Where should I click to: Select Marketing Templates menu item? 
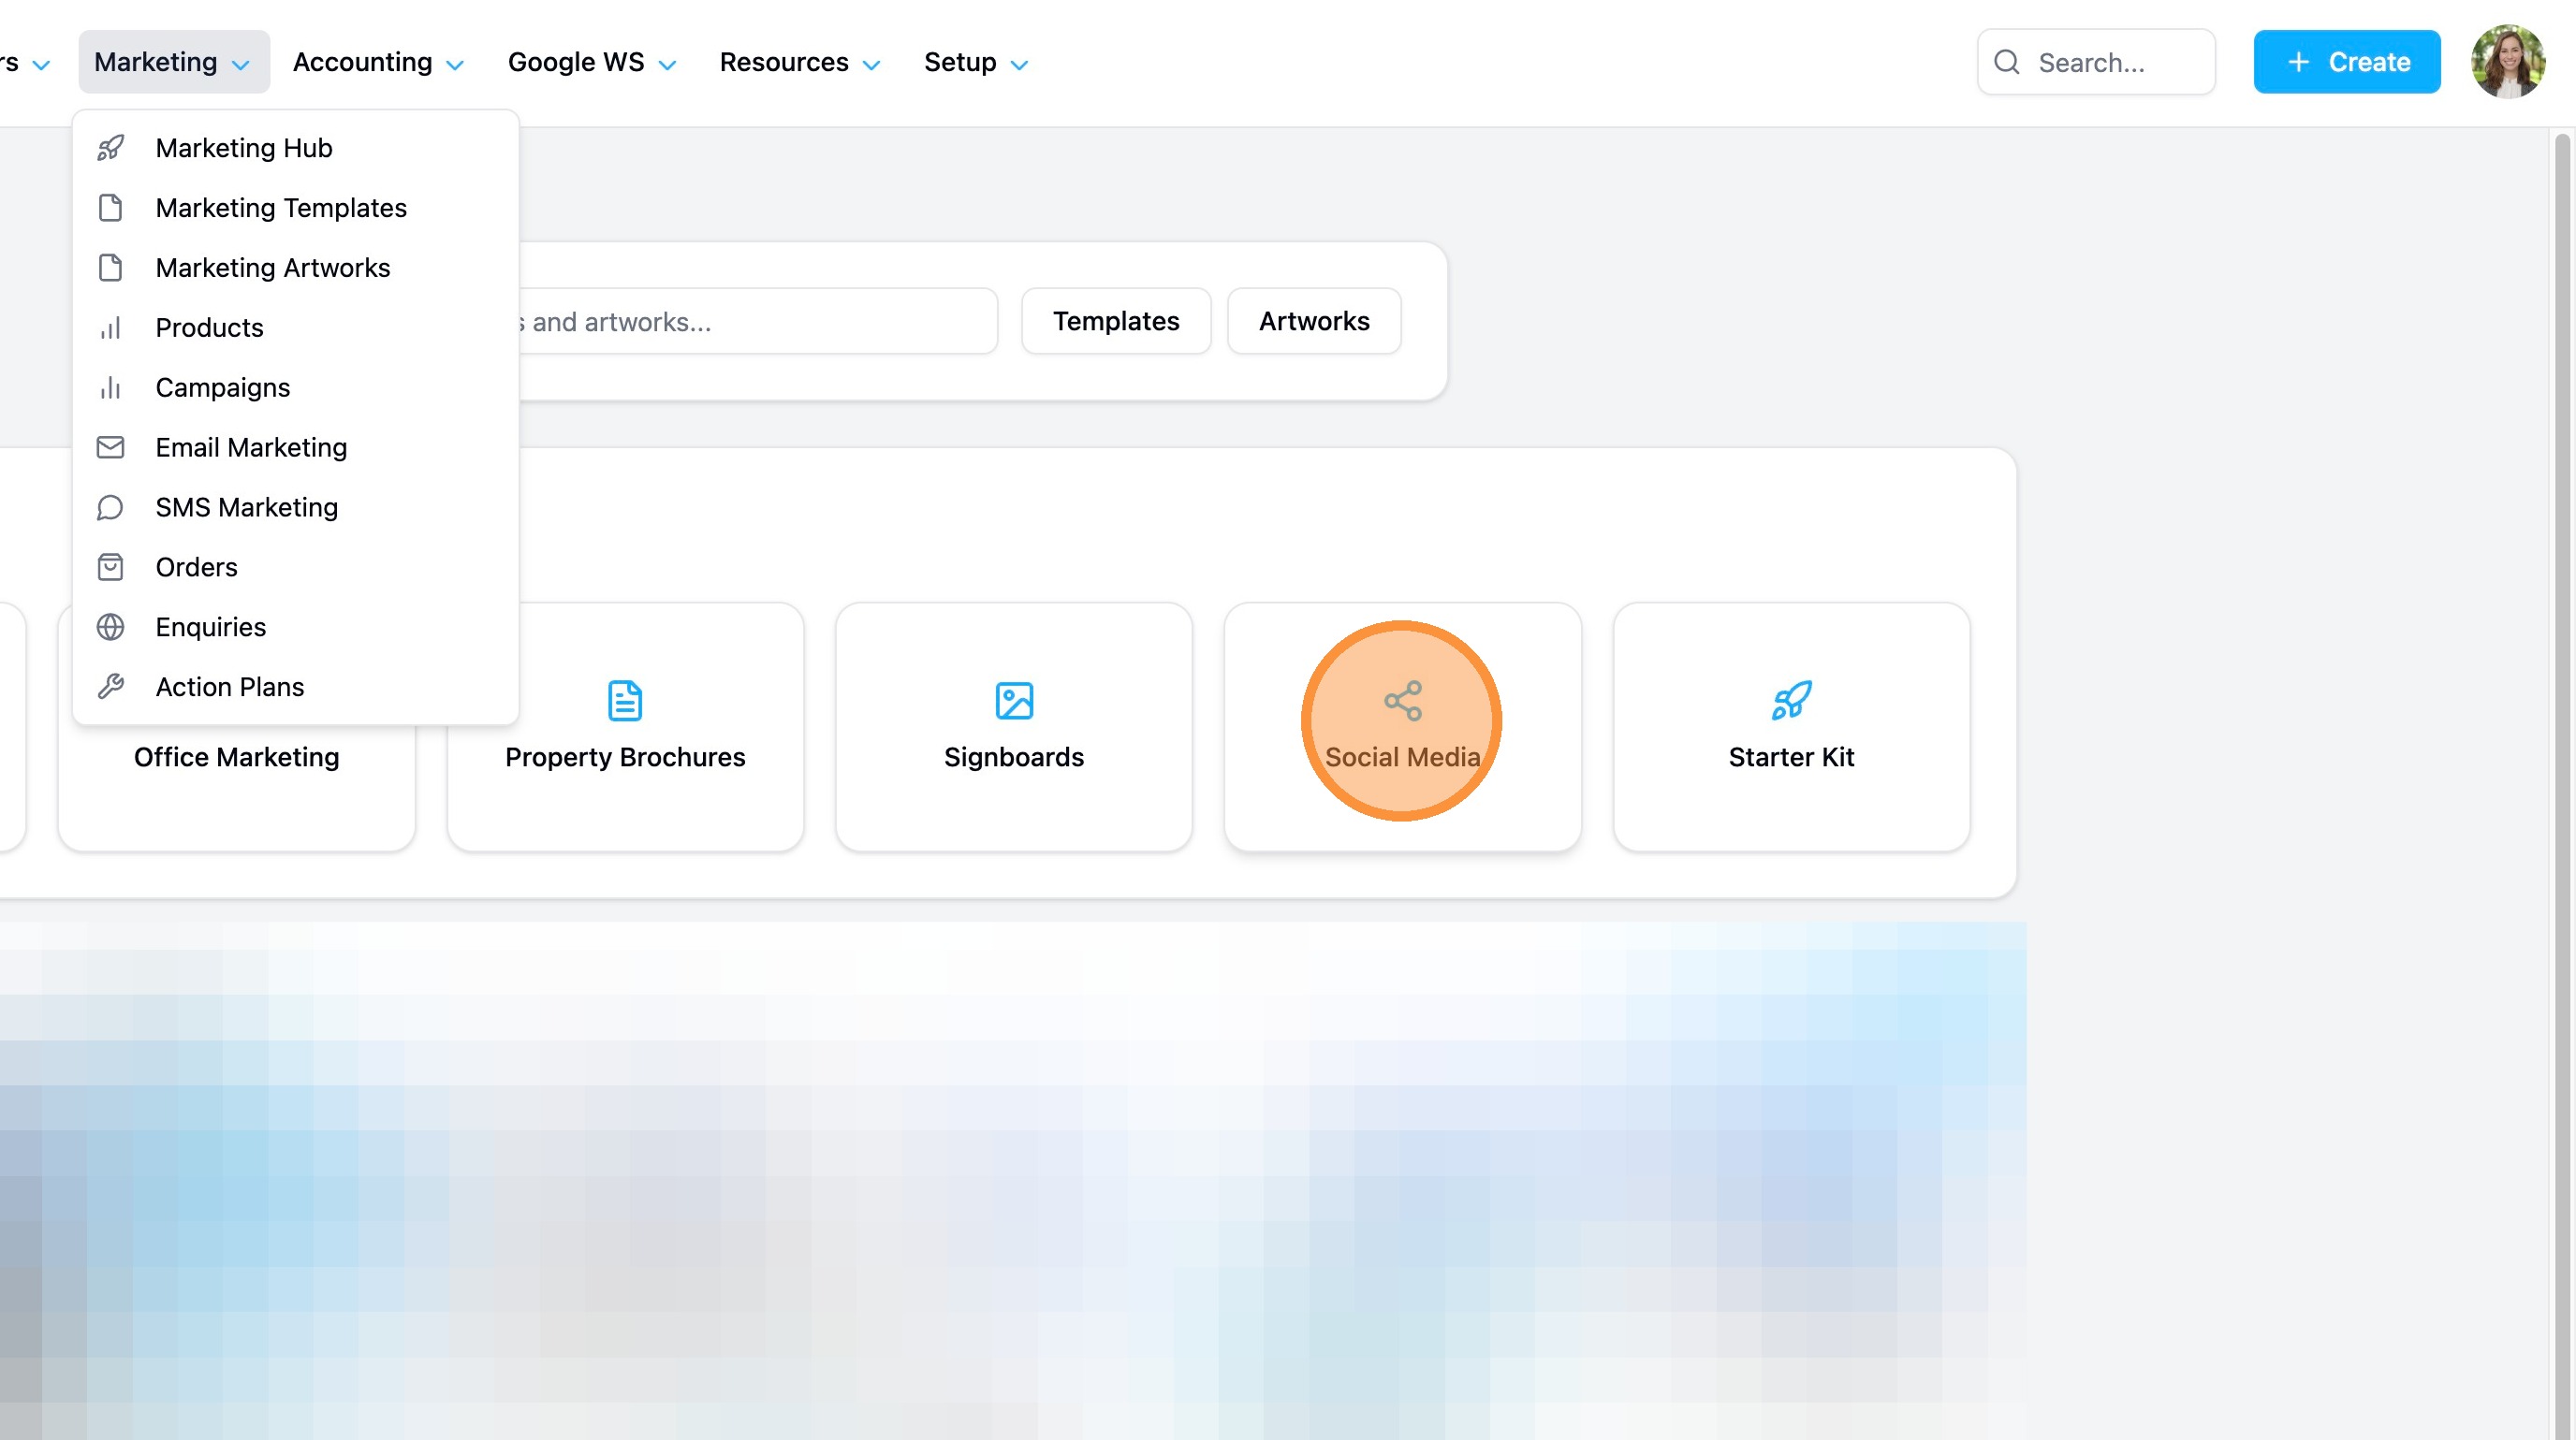click(295, 208)
